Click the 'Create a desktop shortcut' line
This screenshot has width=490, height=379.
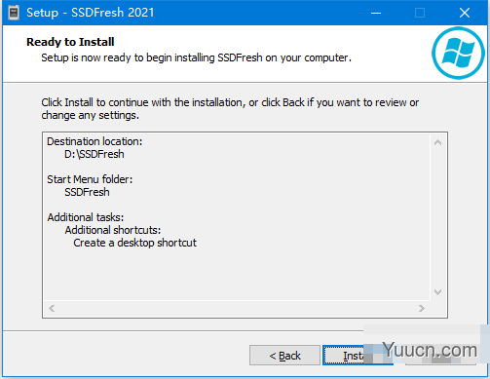click(134, 243)
